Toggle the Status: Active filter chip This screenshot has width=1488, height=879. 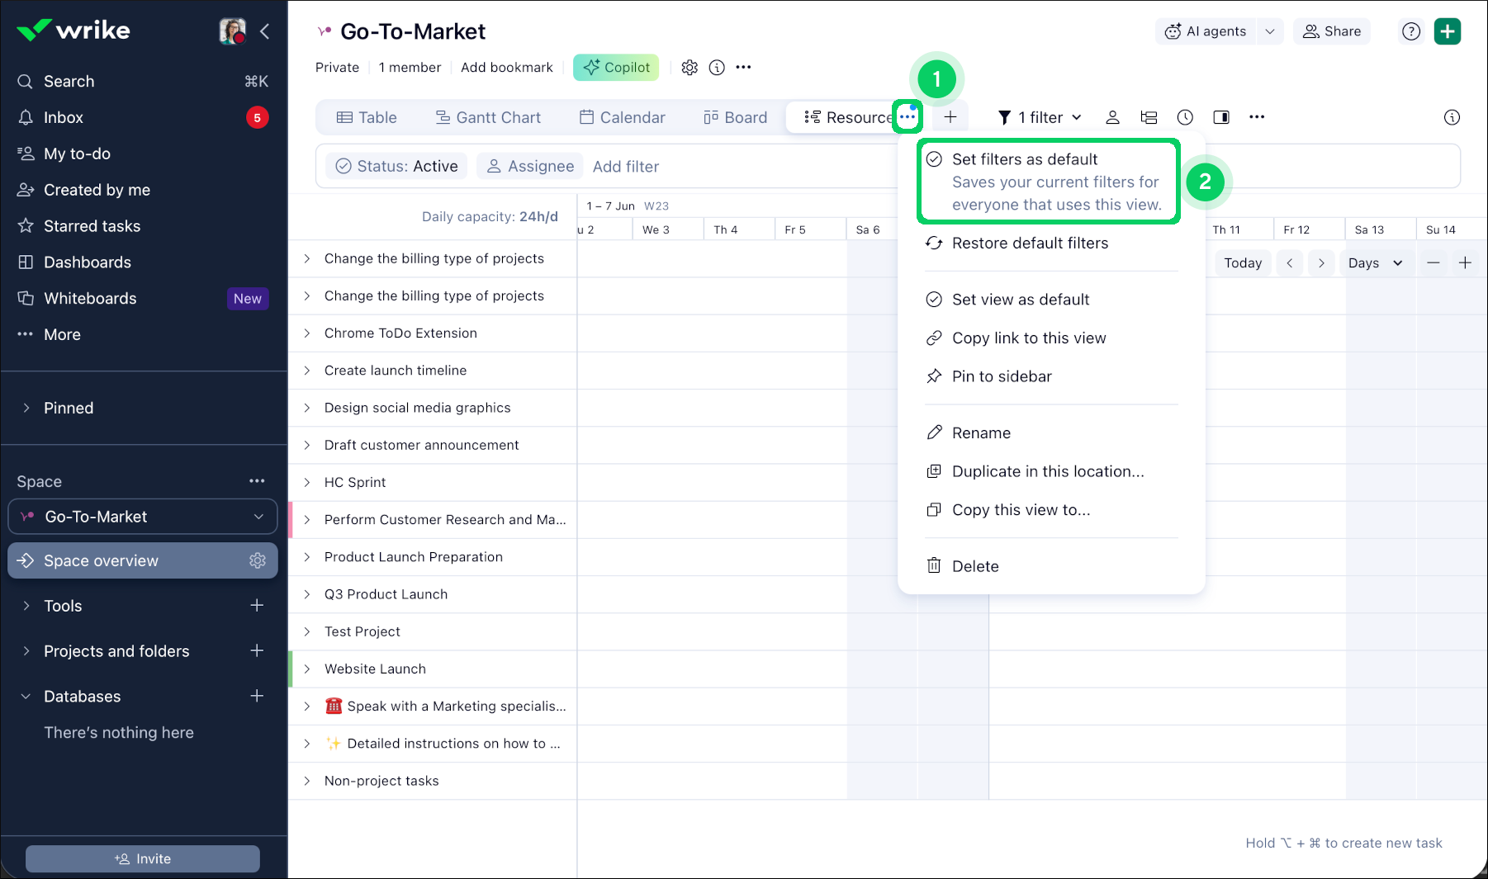click(x=396, y=167)
